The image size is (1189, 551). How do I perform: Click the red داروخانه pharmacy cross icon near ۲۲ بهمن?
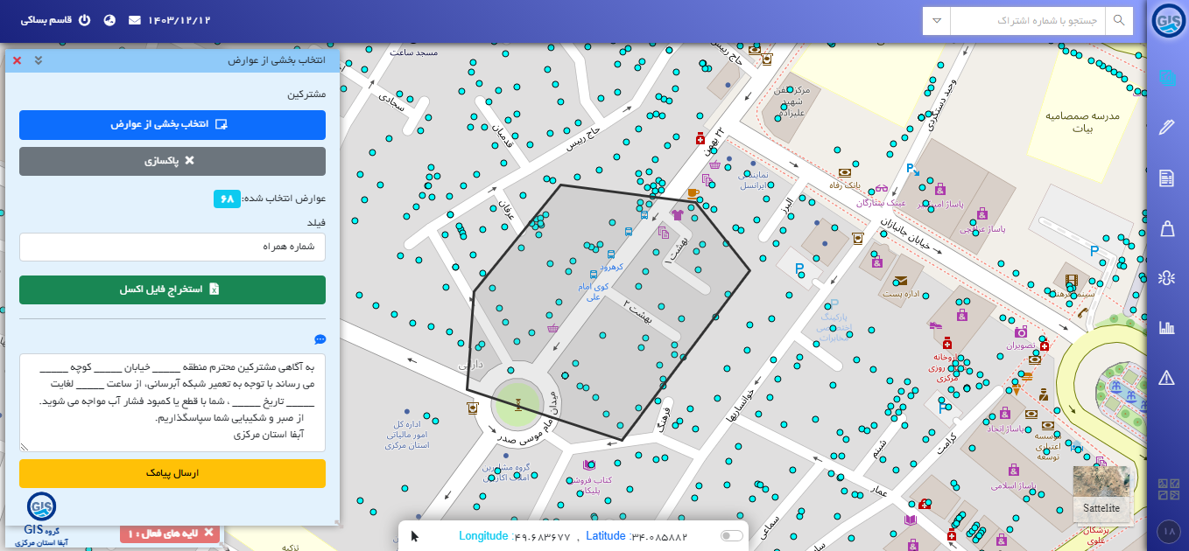point(700,139)
